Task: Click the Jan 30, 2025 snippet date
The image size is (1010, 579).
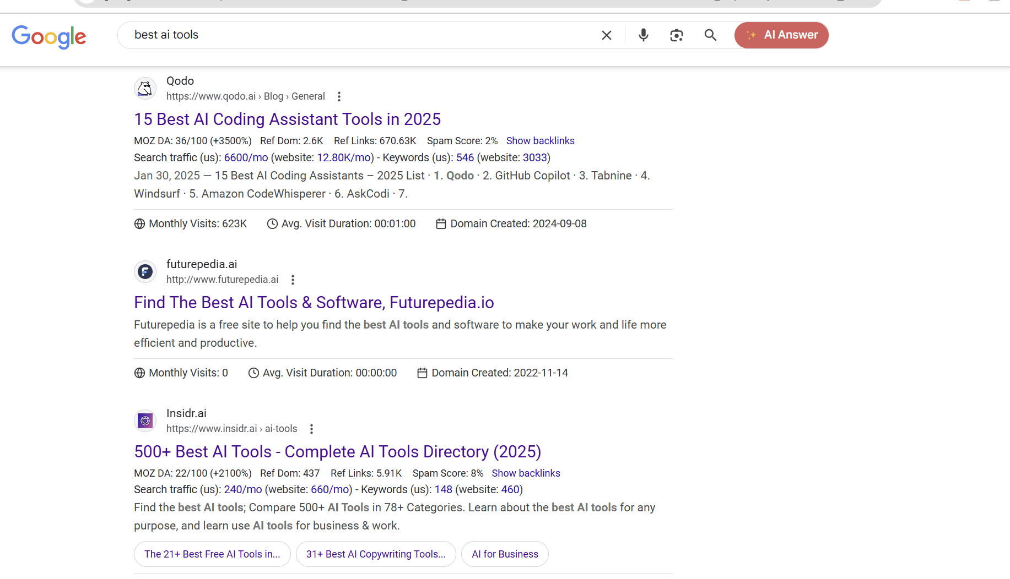Action: 167,176
